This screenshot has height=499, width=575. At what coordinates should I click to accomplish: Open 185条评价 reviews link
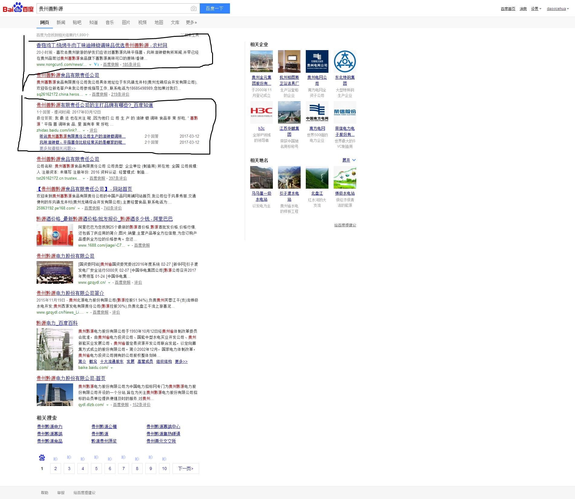point(131,65)
